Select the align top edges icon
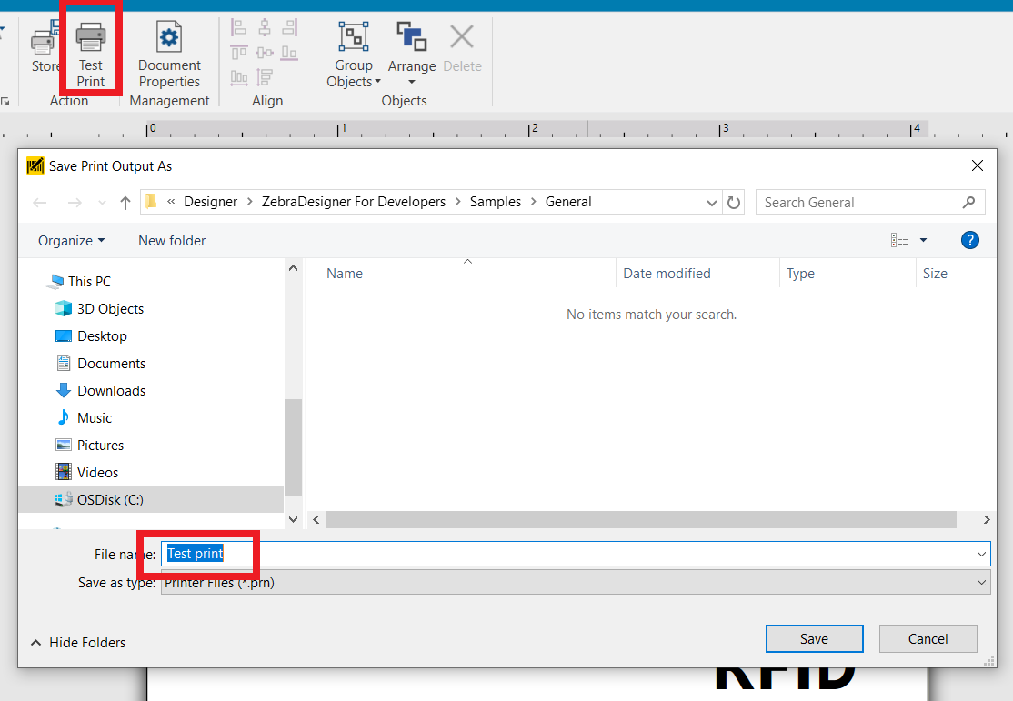 238,52
